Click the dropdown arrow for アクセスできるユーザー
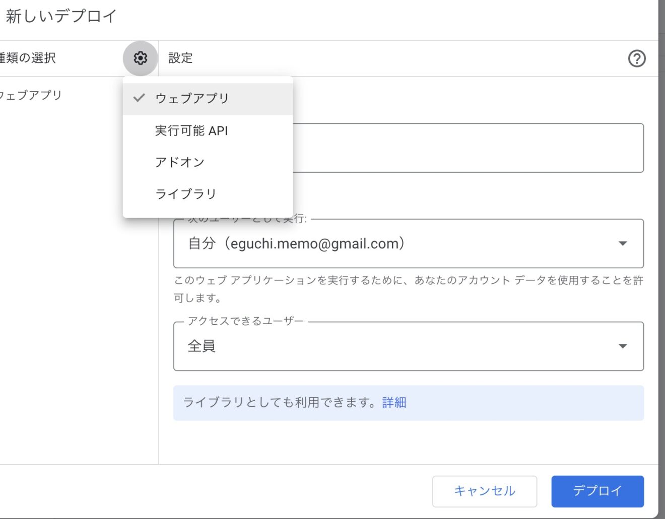The width and height of the screenshot is (665, 519). point(623,346)
